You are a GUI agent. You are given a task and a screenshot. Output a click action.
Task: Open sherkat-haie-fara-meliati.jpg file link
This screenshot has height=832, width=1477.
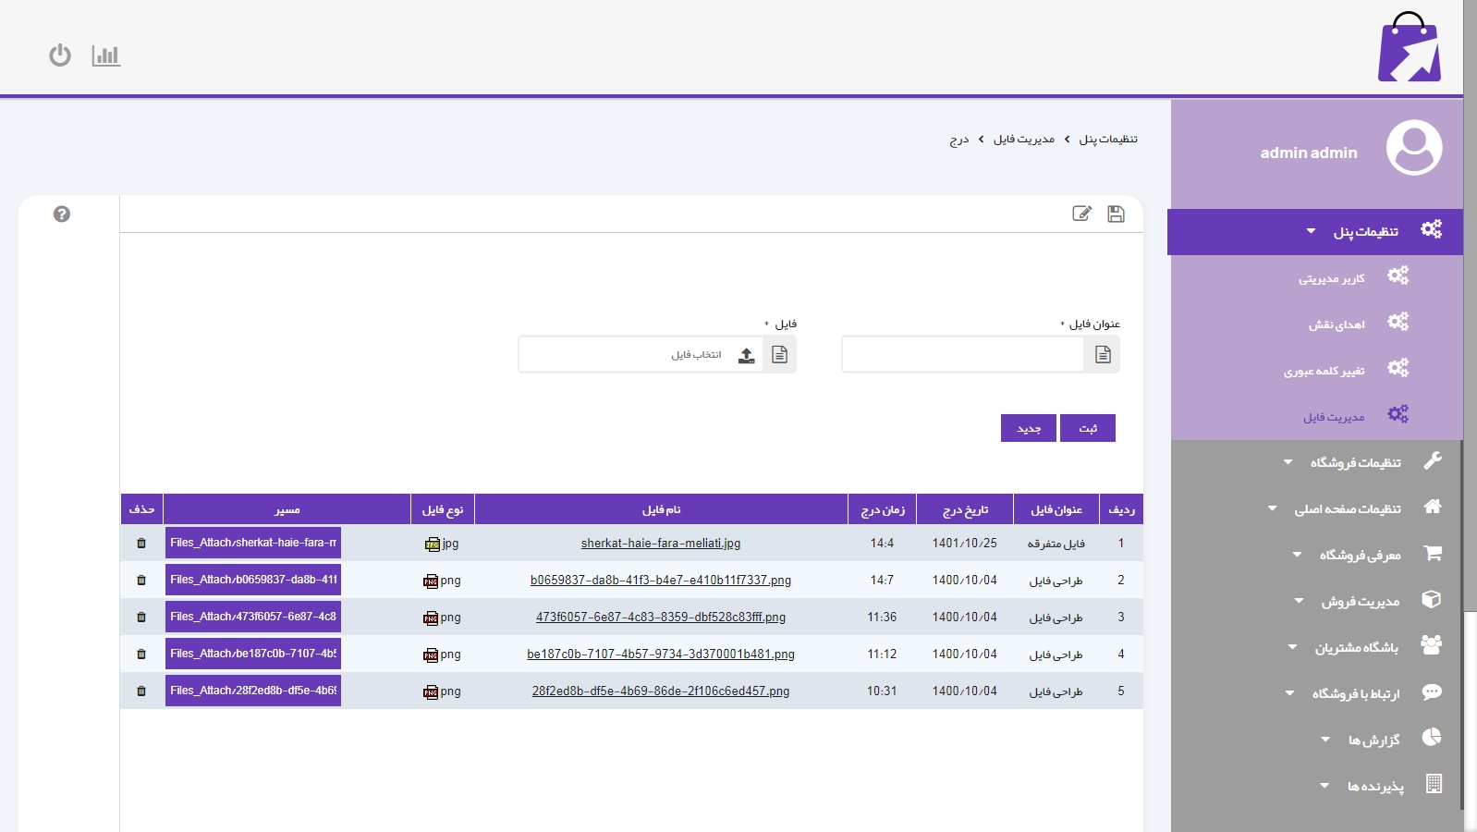pos(661,544)
